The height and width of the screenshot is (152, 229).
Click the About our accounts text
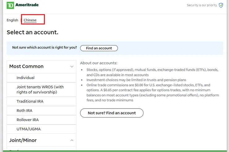click(99, 63)
